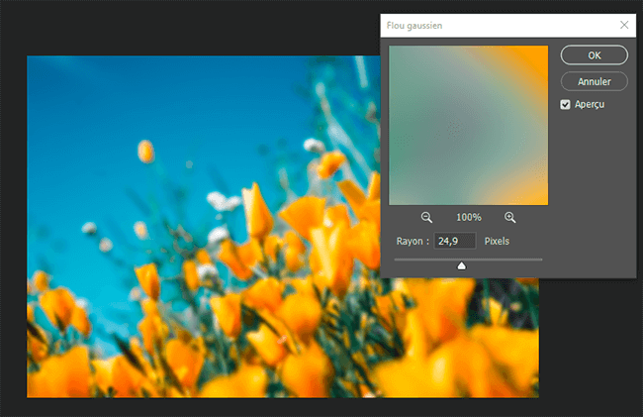Zoom in the blur preview with the plus magnifier
Viewport: 643px width, 417px height.
[x=510, y=217]
